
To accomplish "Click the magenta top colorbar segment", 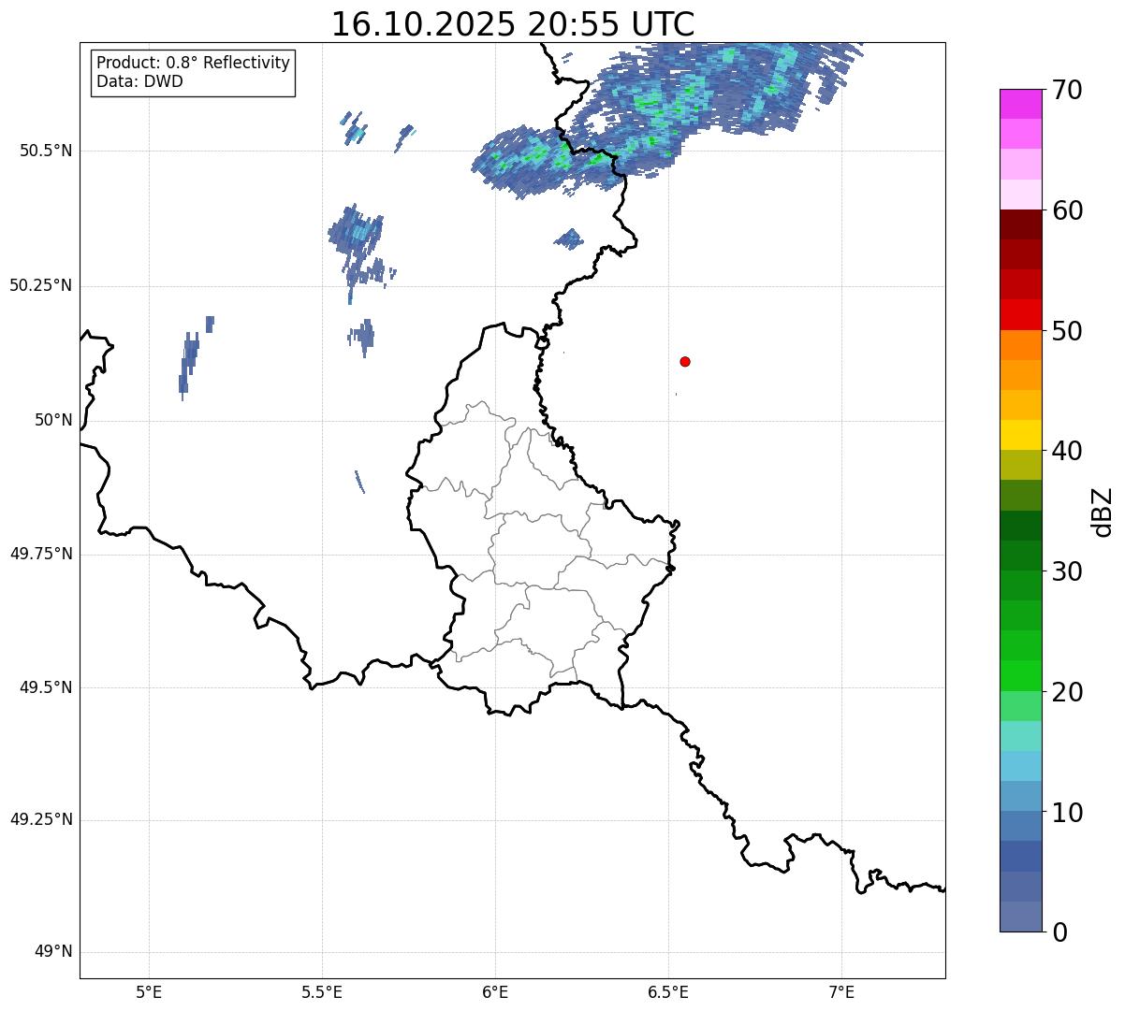I will (1020, 104).
